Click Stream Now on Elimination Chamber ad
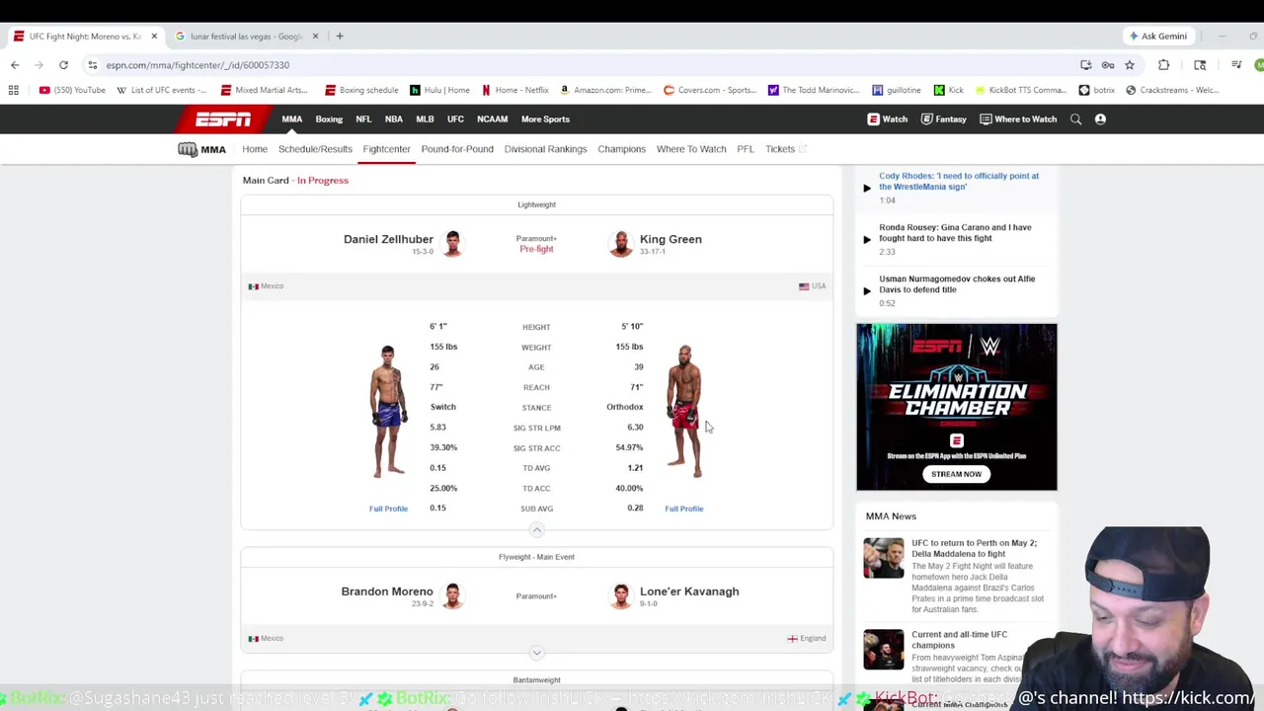The image size is (1264, 711). [956, 474]
